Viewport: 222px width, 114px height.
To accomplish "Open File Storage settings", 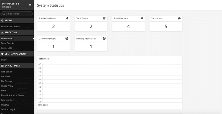I will (x=7, y=81).
